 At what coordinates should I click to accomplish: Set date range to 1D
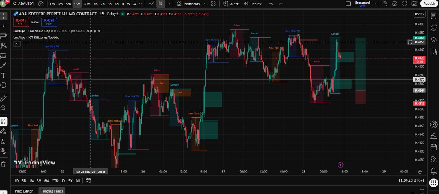(17, 180)
